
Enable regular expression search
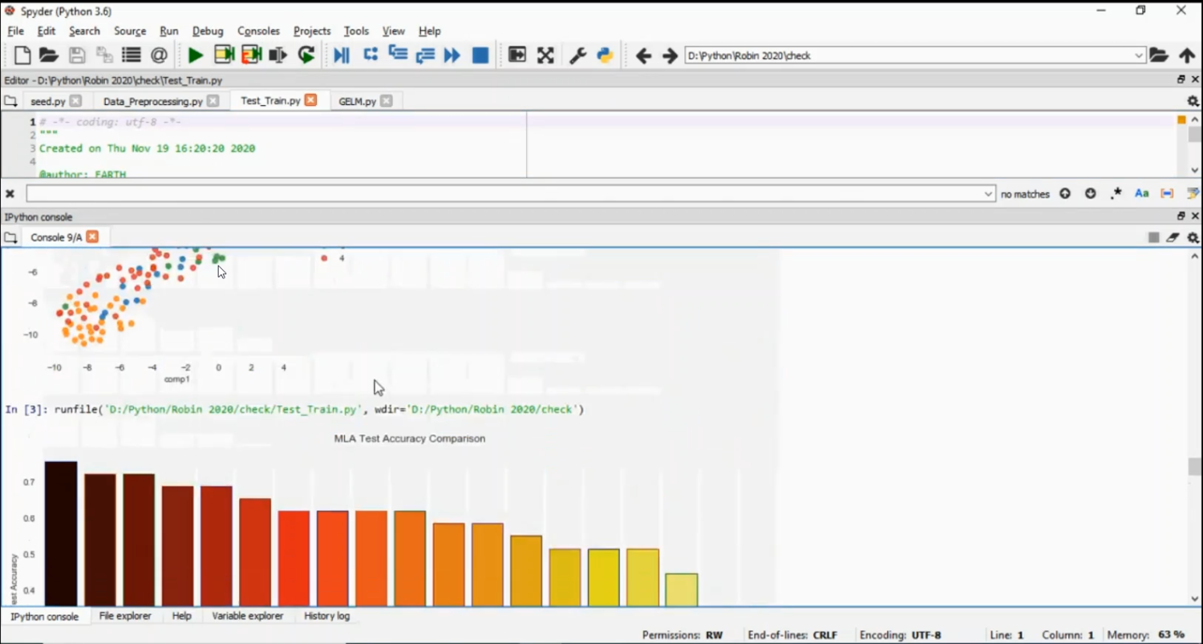[x=1116, y=193]
